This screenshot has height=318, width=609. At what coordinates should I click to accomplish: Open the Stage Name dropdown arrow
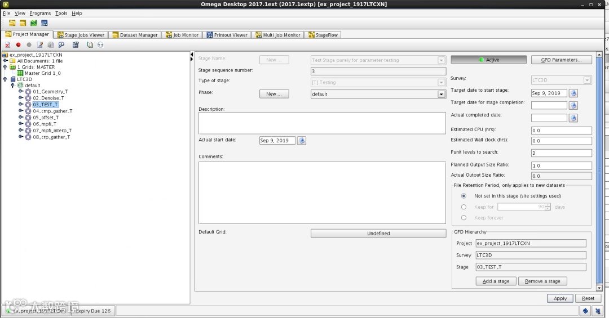tap(441, 60)
